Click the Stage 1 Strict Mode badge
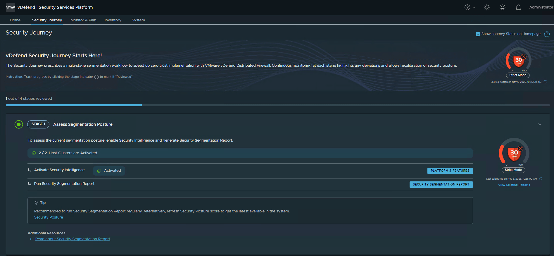The width and height of the screenshot is (554, 256). (x=513, y=170)
